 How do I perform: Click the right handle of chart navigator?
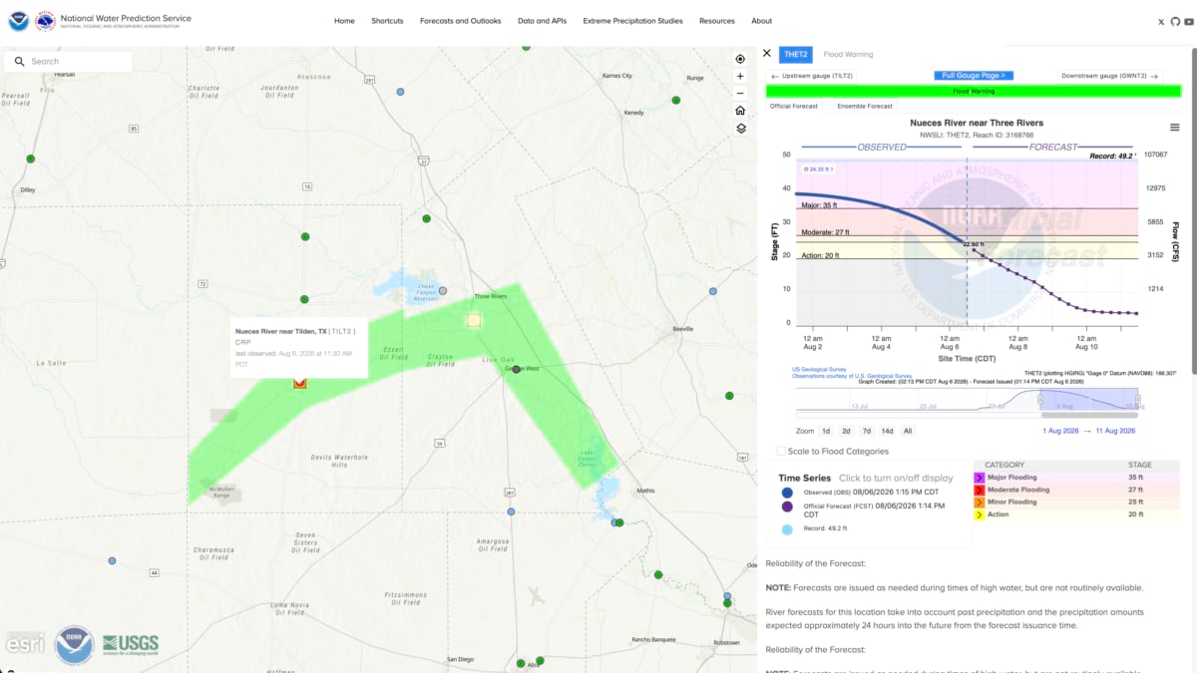1137,399
